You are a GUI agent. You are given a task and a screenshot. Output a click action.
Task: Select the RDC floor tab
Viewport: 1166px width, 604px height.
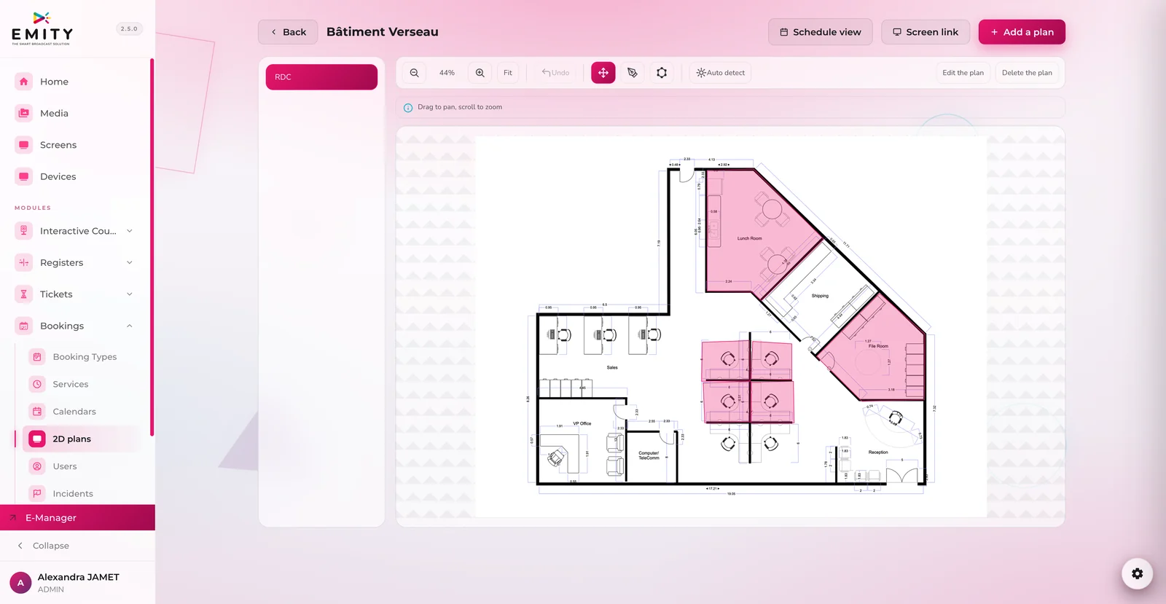coord(321,77)
